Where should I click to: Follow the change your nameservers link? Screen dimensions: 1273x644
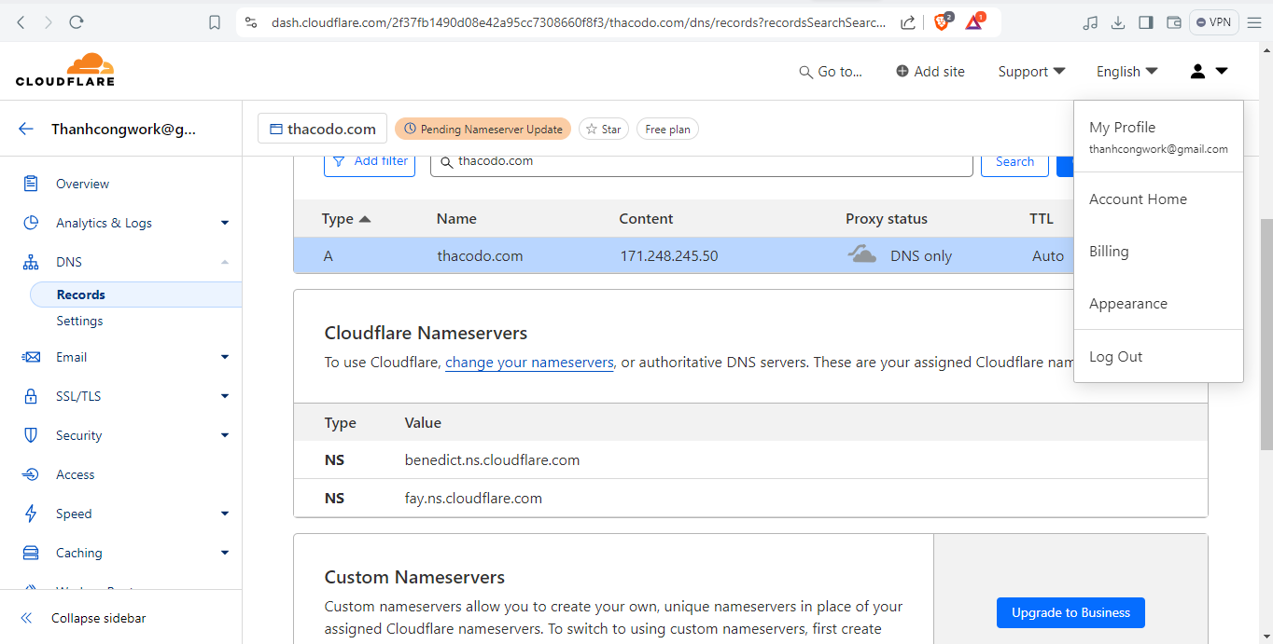point(529,363)
